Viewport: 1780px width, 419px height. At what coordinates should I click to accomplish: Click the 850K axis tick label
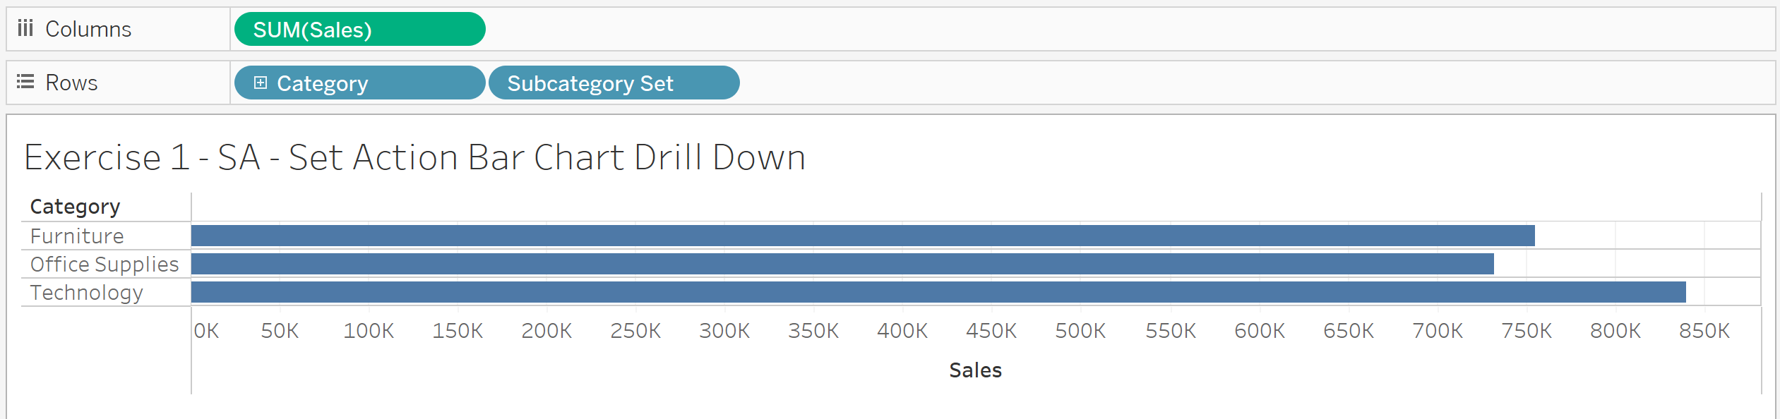[1704, 330]
